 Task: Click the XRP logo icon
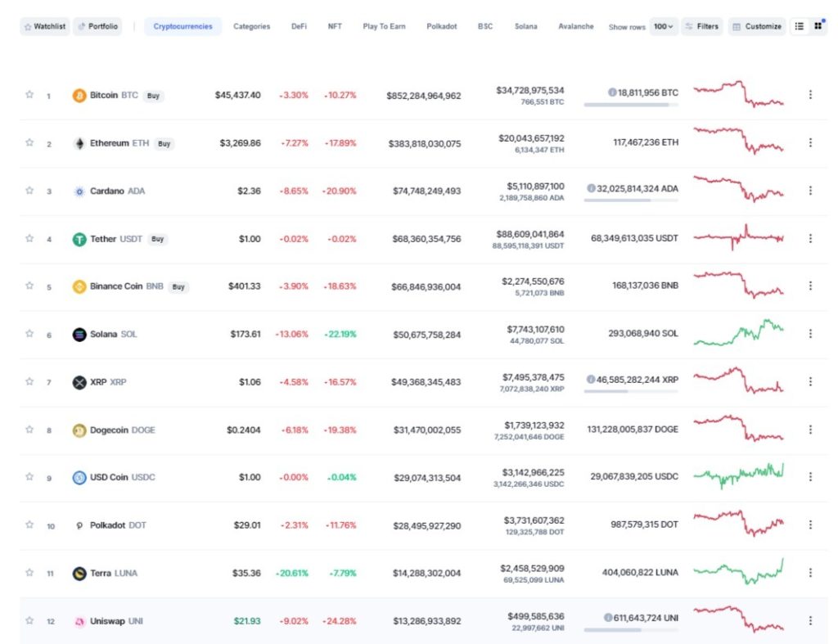click(x=79, y=382)
